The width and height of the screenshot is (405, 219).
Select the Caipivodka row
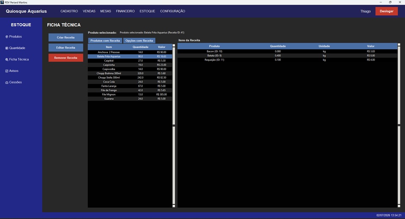(130, 69)
